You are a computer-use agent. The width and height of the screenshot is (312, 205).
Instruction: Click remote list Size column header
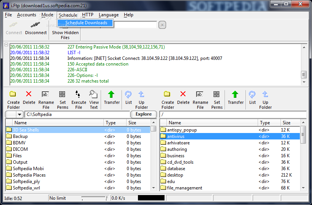click(x=290, y=123)
